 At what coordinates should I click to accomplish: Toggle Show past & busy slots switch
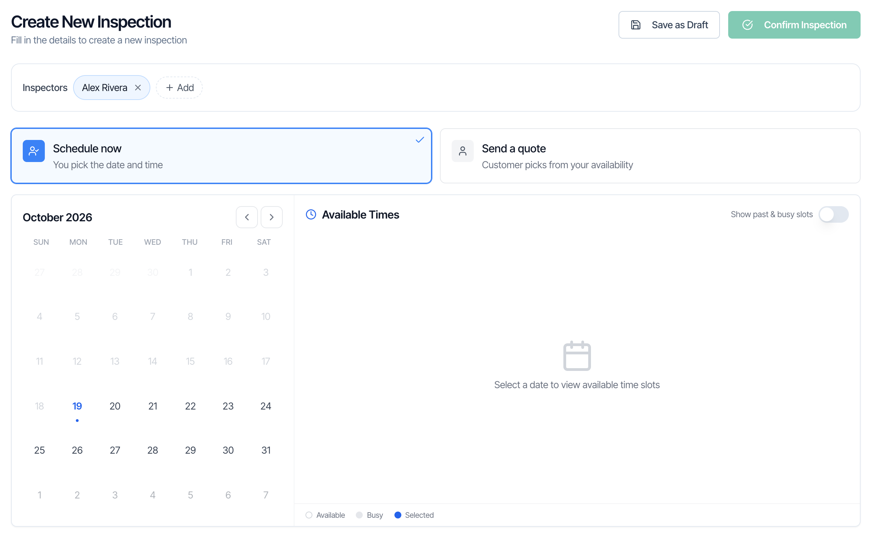(833, 214)
